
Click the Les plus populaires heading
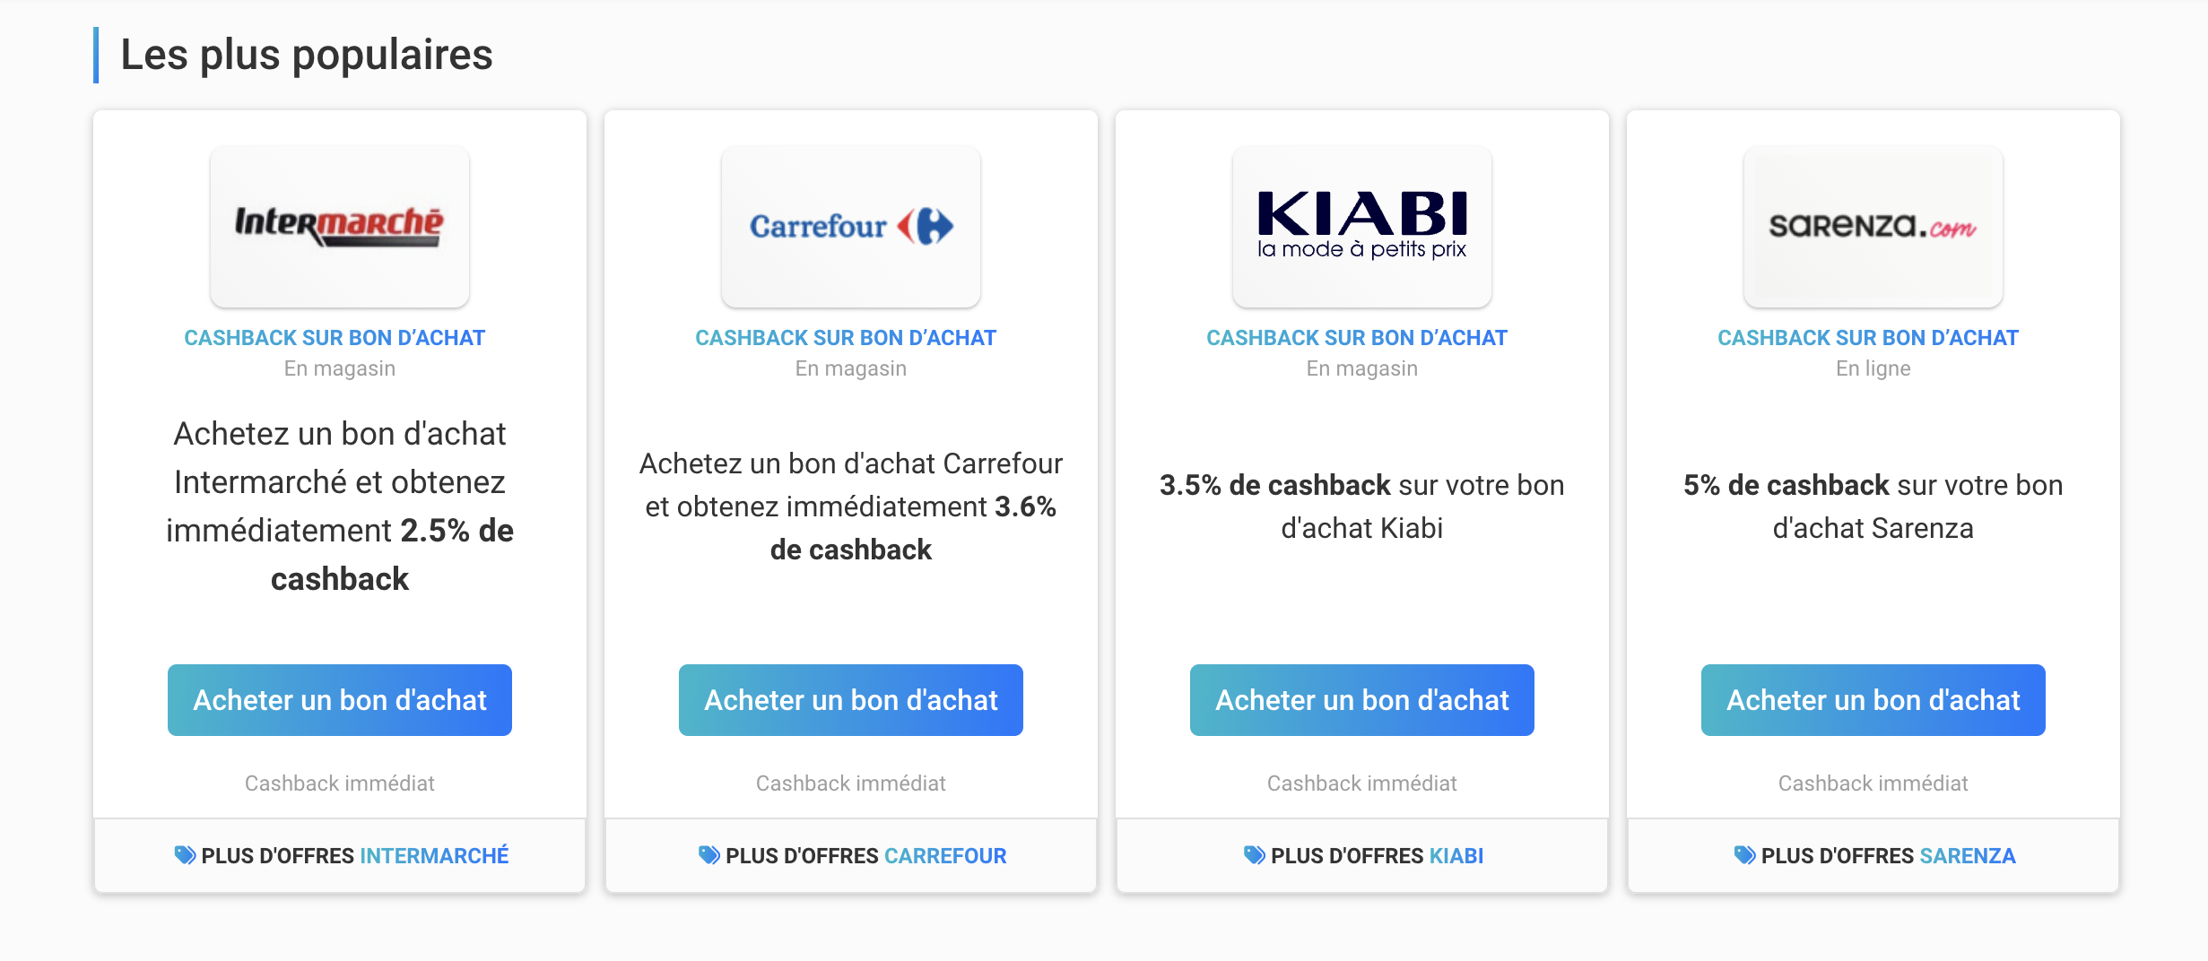(x=308, y=55)
